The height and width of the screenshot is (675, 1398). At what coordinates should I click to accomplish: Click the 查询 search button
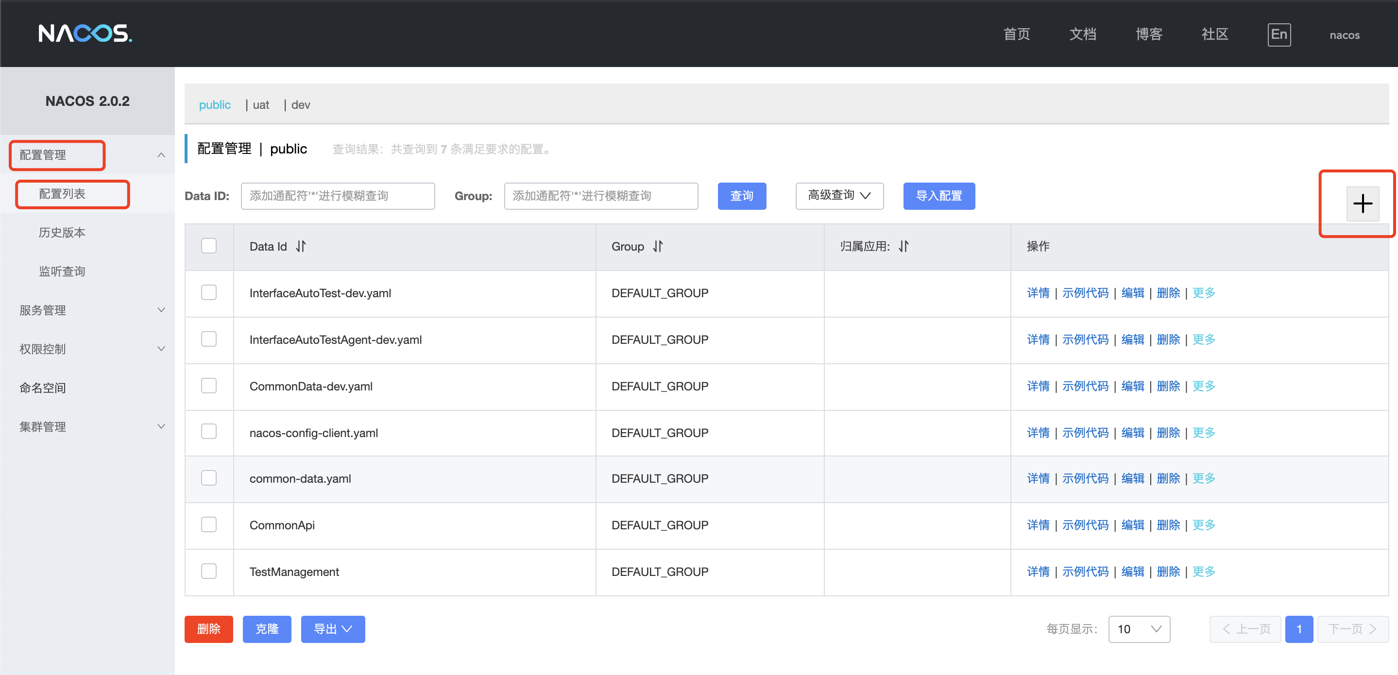(742, 196)
